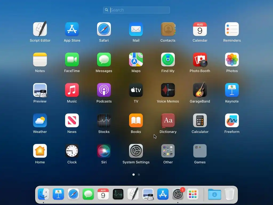
Task: Open Activity Monitor in the Dock
Action: (x=118, y=194)
